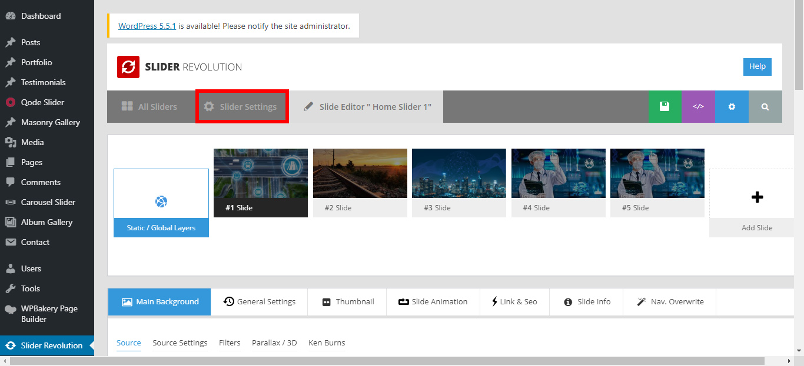Select Slider Revolution in sidebar
The image size is (804, 366).
click(47, 345)
